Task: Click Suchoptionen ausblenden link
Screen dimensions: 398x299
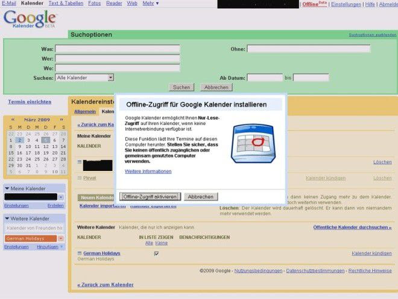Action: 372,35
